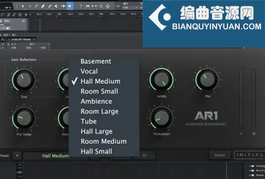Select the Eraser tool
The width and height of the screenshot is (265, 179).
pyautogui.click(x=43, y=6)
